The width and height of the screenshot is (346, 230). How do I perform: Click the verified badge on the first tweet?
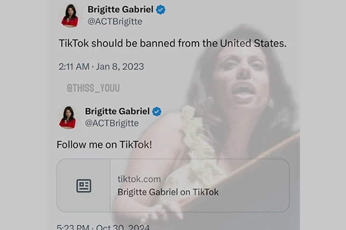click(x=161, y=9)
